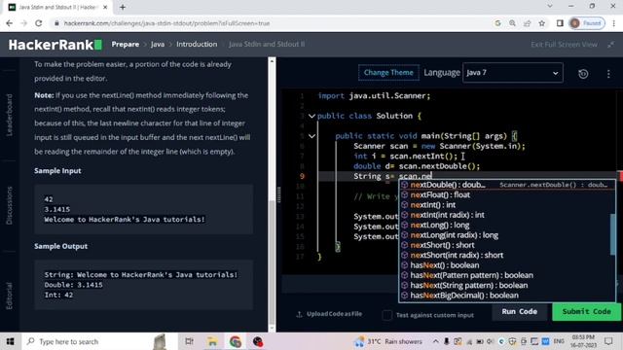This screenshot has height=350, width=623.
Task: Choose the nextShort(int radix) : short suggestion
Action: click(504, 255)
